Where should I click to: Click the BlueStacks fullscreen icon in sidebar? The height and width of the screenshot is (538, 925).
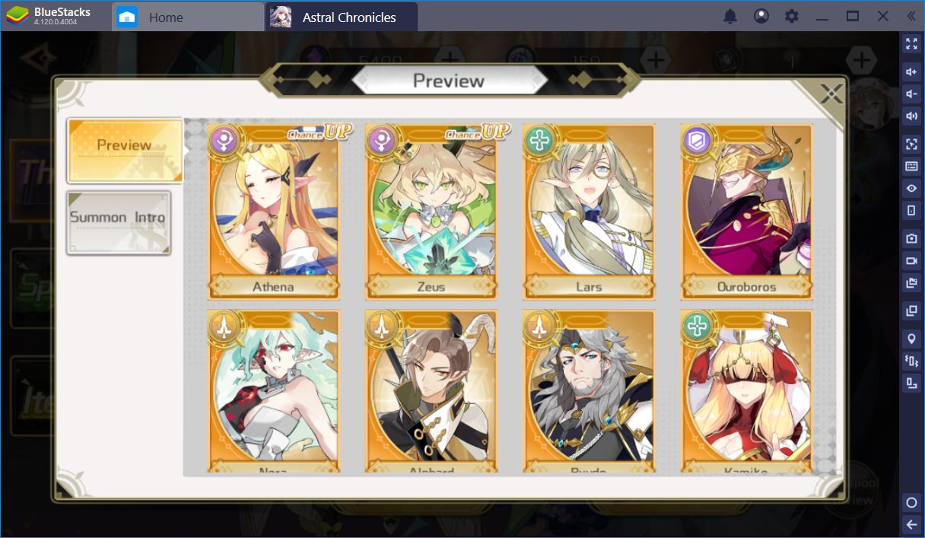911,44
